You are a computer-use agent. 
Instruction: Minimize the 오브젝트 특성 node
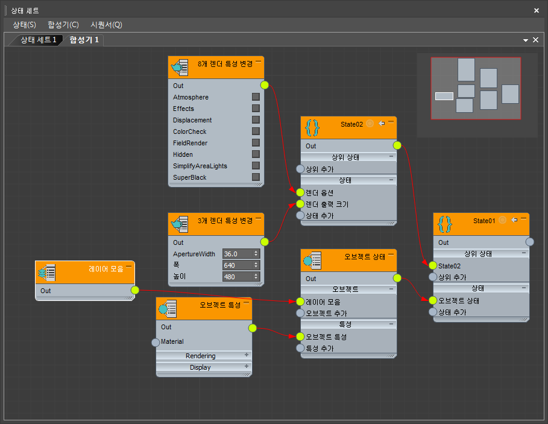[x=247, y=303]
